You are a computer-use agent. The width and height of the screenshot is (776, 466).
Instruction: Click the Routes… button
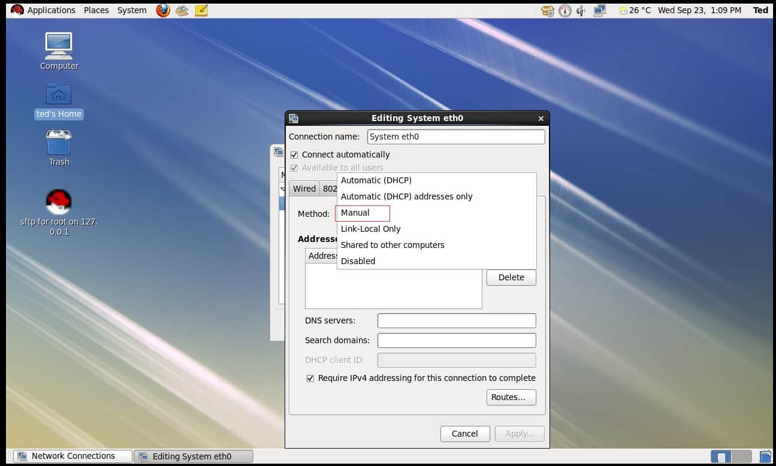pos(511,397)
